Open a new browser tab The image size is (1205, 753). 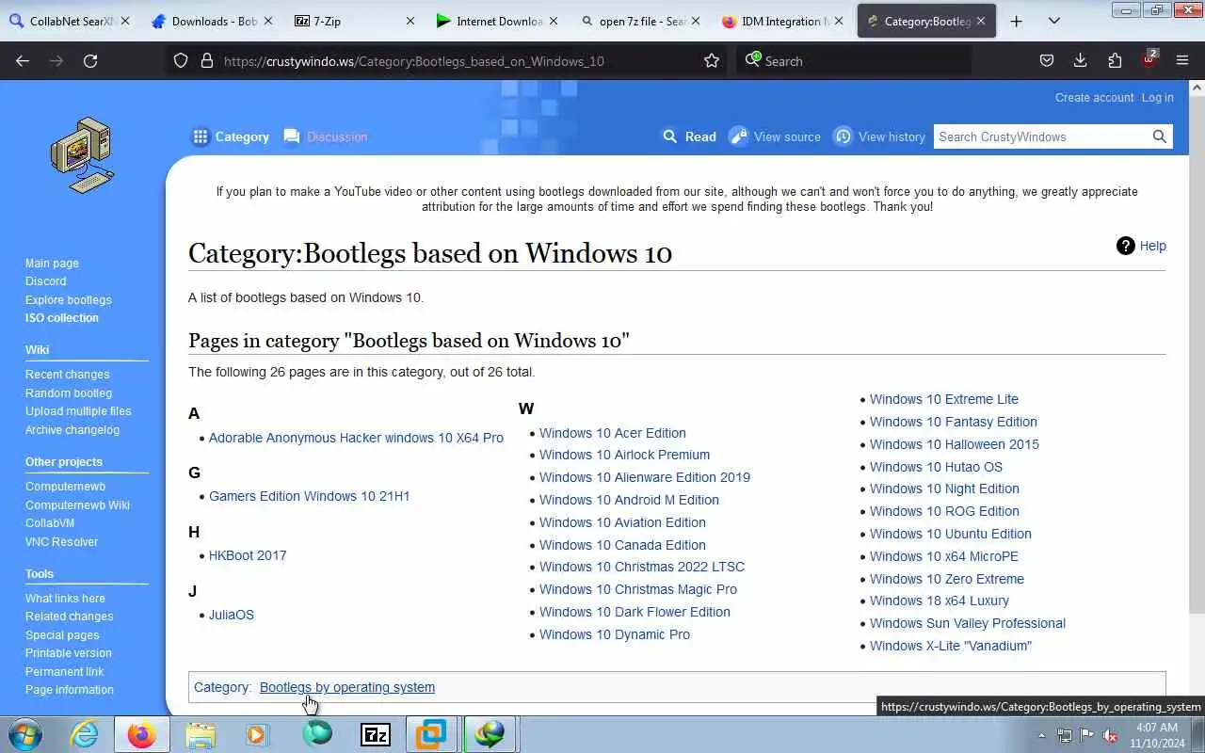click(x=1016, y=21)
